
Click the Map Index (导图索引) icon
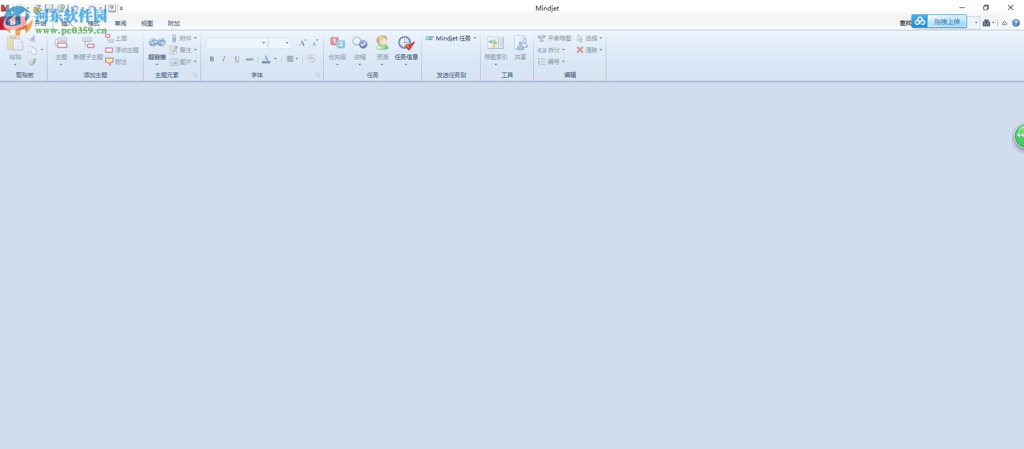click(495, 43)
